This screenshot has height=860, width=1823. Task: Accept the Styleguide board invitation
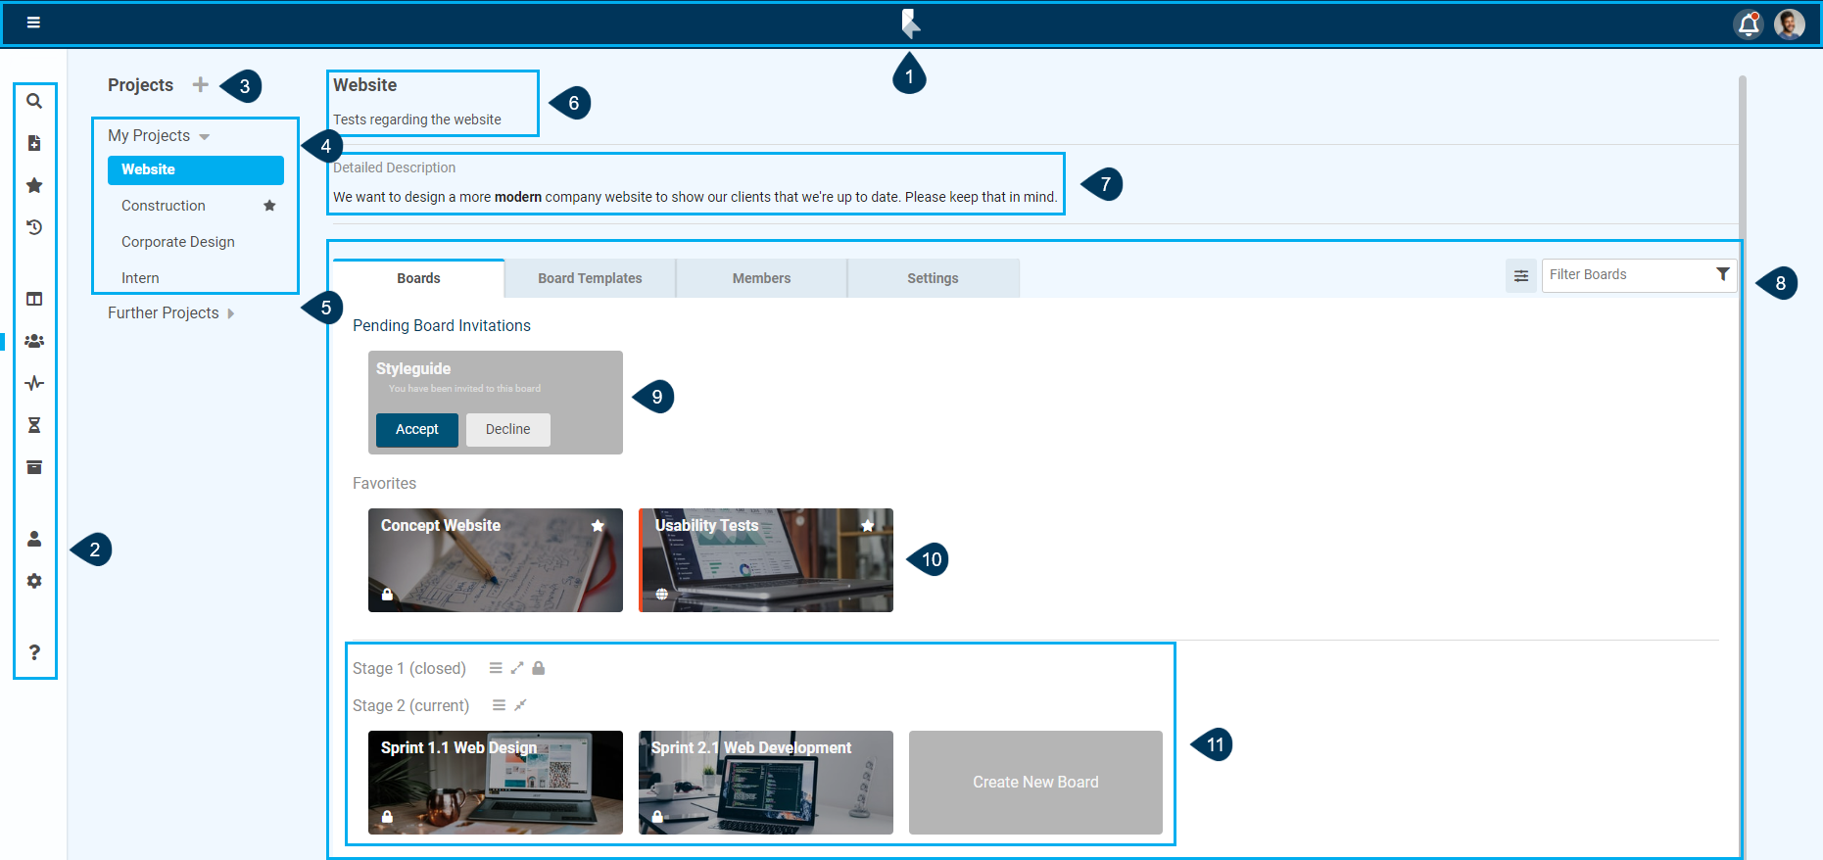[x=416, y=429]
